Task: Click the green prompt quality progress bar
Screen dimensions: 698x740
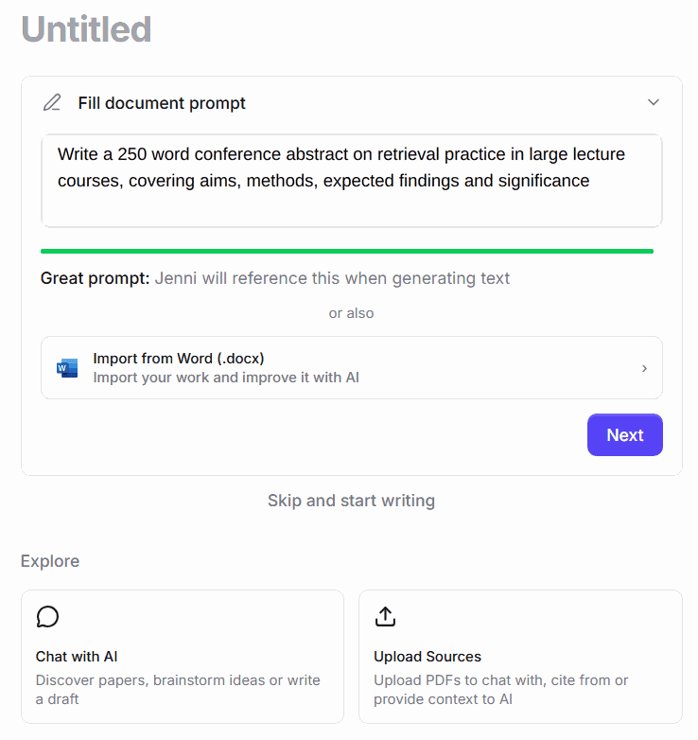Action: click(347, 251)
